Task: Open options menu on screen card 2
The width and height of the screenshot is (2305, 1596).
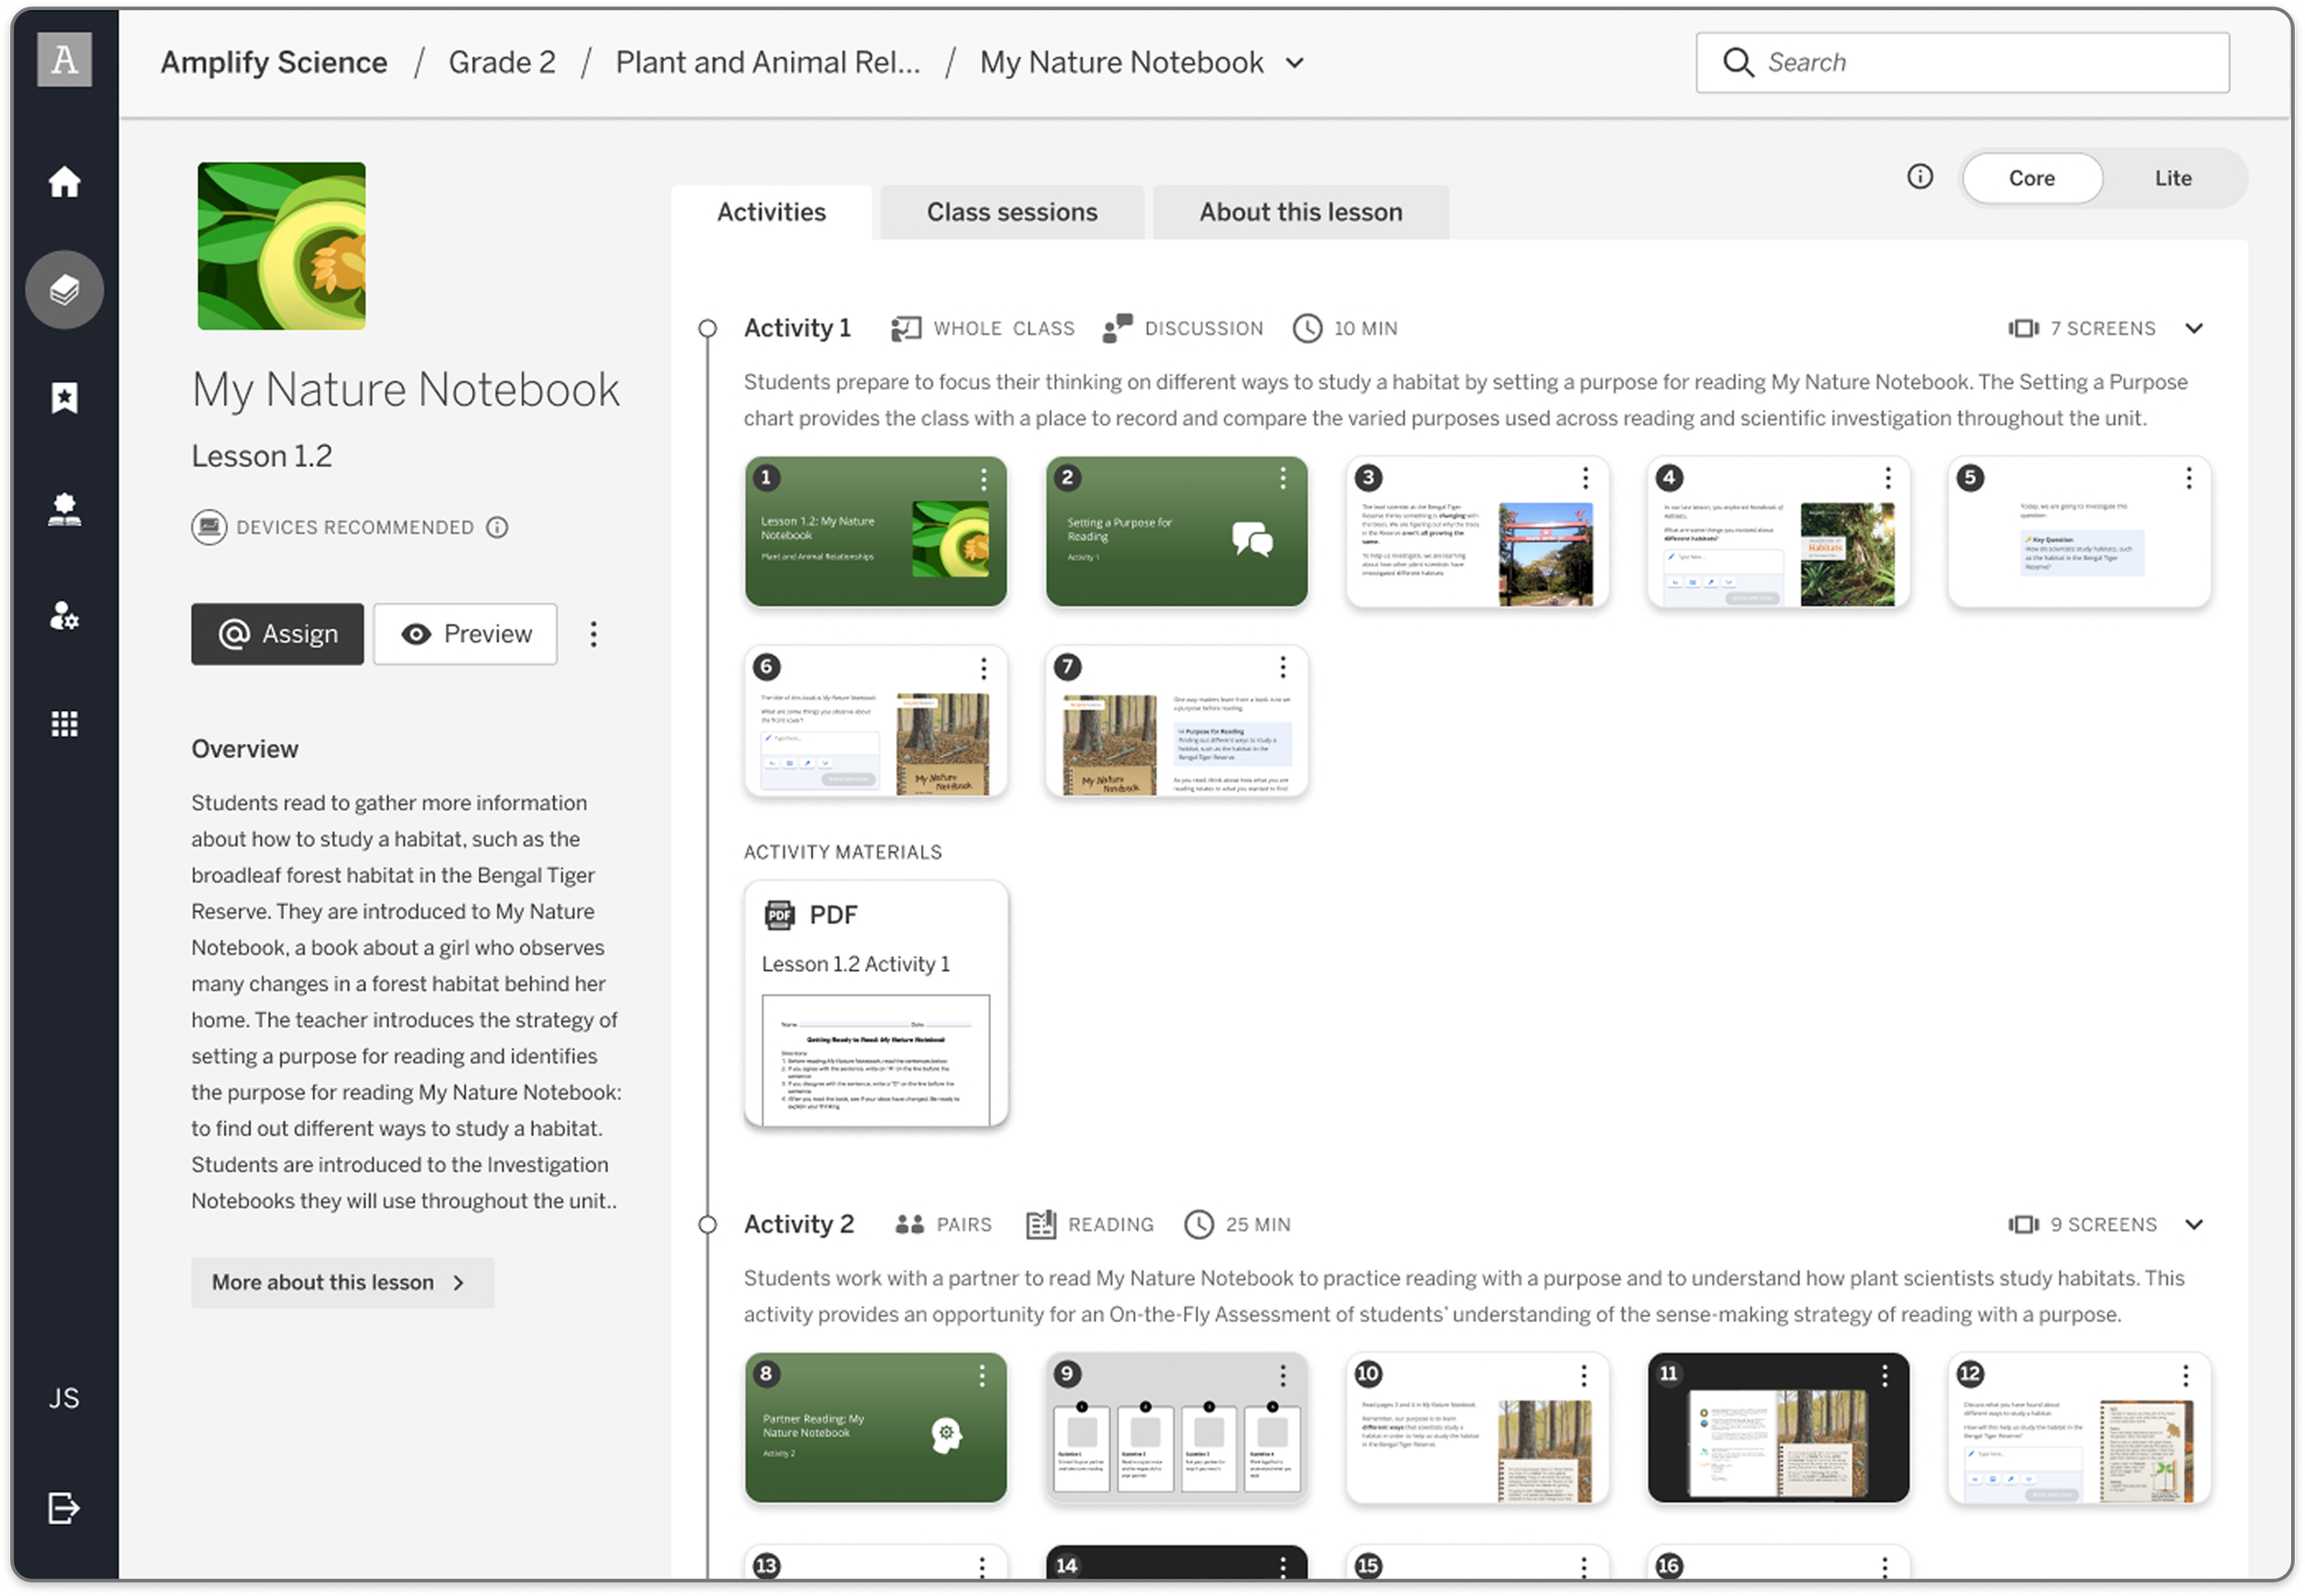Action: point(1283,479)
